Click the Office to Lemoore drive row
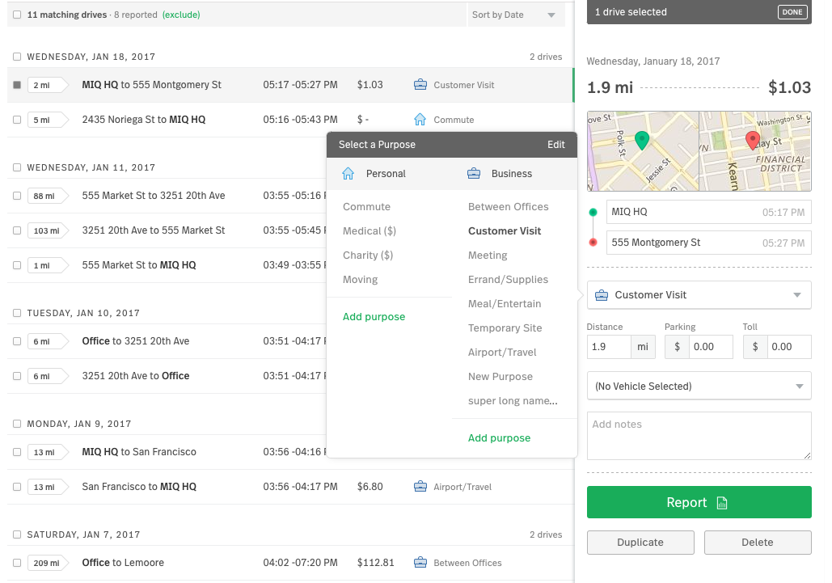Screen dimensions: 832x583 [290, 563]
